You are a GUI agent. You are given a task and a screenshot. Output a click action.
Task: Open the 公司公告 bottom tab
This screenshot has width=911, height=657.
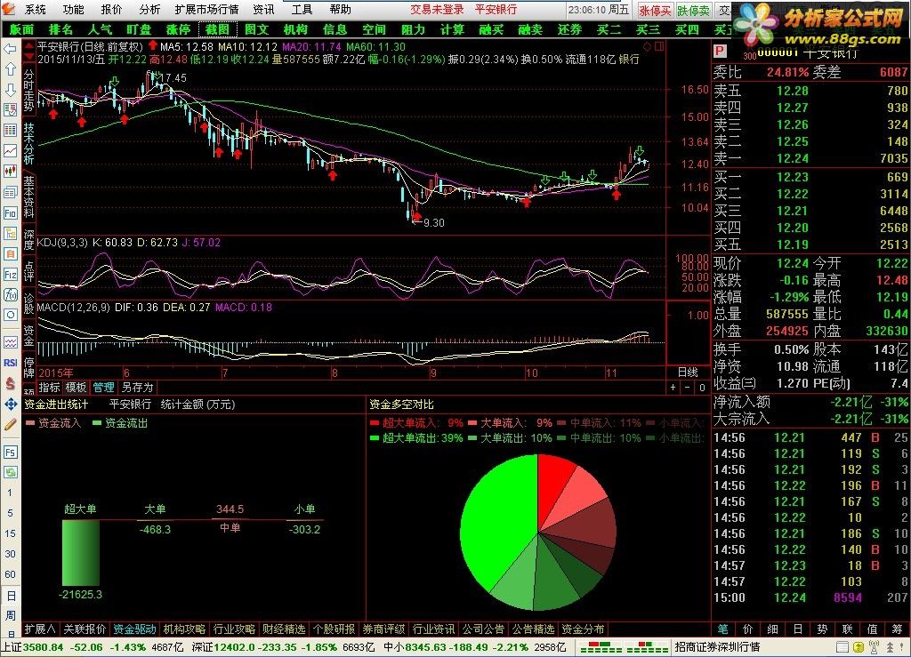pyautogui.click(x=483, y=629)
